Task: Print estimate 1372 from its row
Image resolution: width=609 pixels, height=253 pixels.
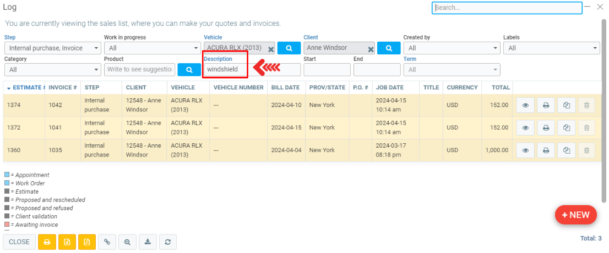Action: point(546,128)
